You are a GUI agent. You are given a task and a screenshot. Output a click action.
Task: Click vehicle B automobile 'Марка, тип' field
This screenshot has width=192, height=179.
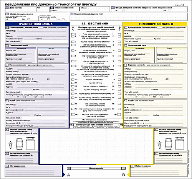coord(139,52)
